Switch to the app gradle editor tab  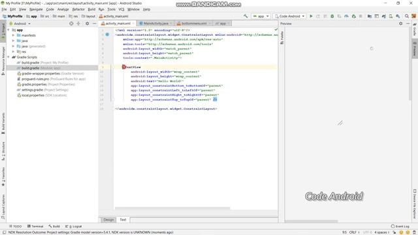tap(223, 23)
